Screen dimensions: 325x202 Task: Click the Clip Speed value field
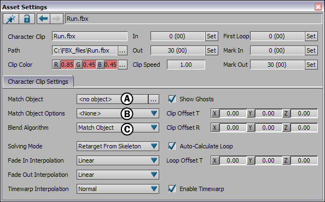click(186, 65)
